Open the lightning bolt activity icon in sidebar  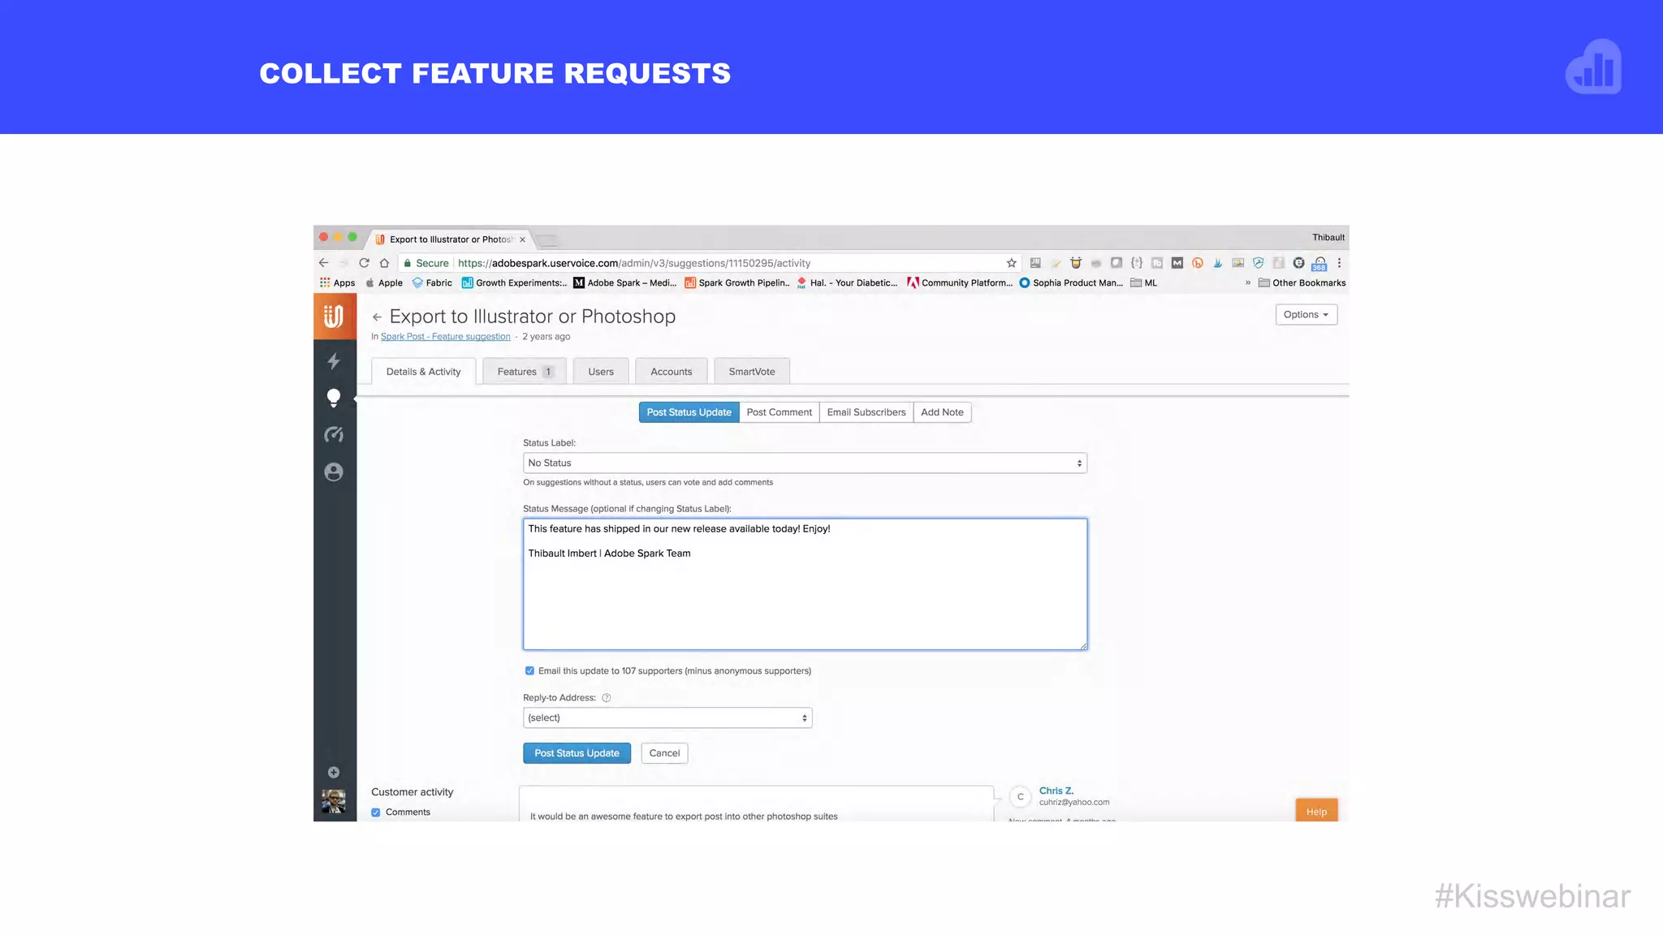(x=334, y=360)
